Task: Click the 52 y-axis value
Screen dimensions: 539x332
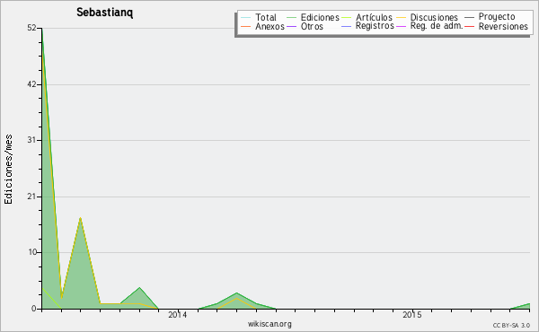Action: click(31, 28)
